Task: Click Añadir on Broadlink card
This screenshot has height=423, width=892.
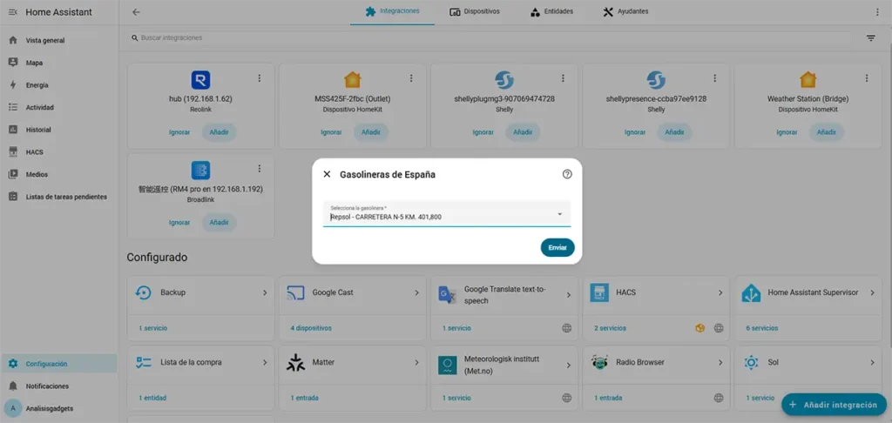Action: [219, 222]
